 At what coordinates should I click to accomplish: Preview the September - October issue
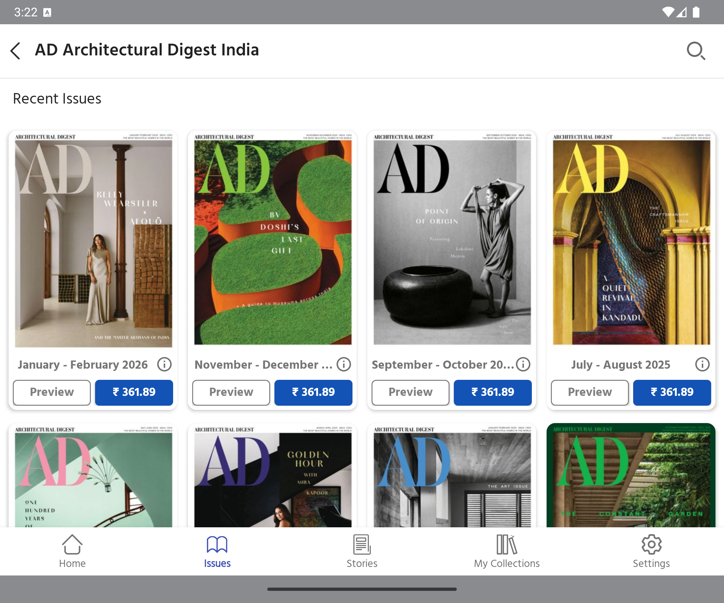tap(410, 393)
